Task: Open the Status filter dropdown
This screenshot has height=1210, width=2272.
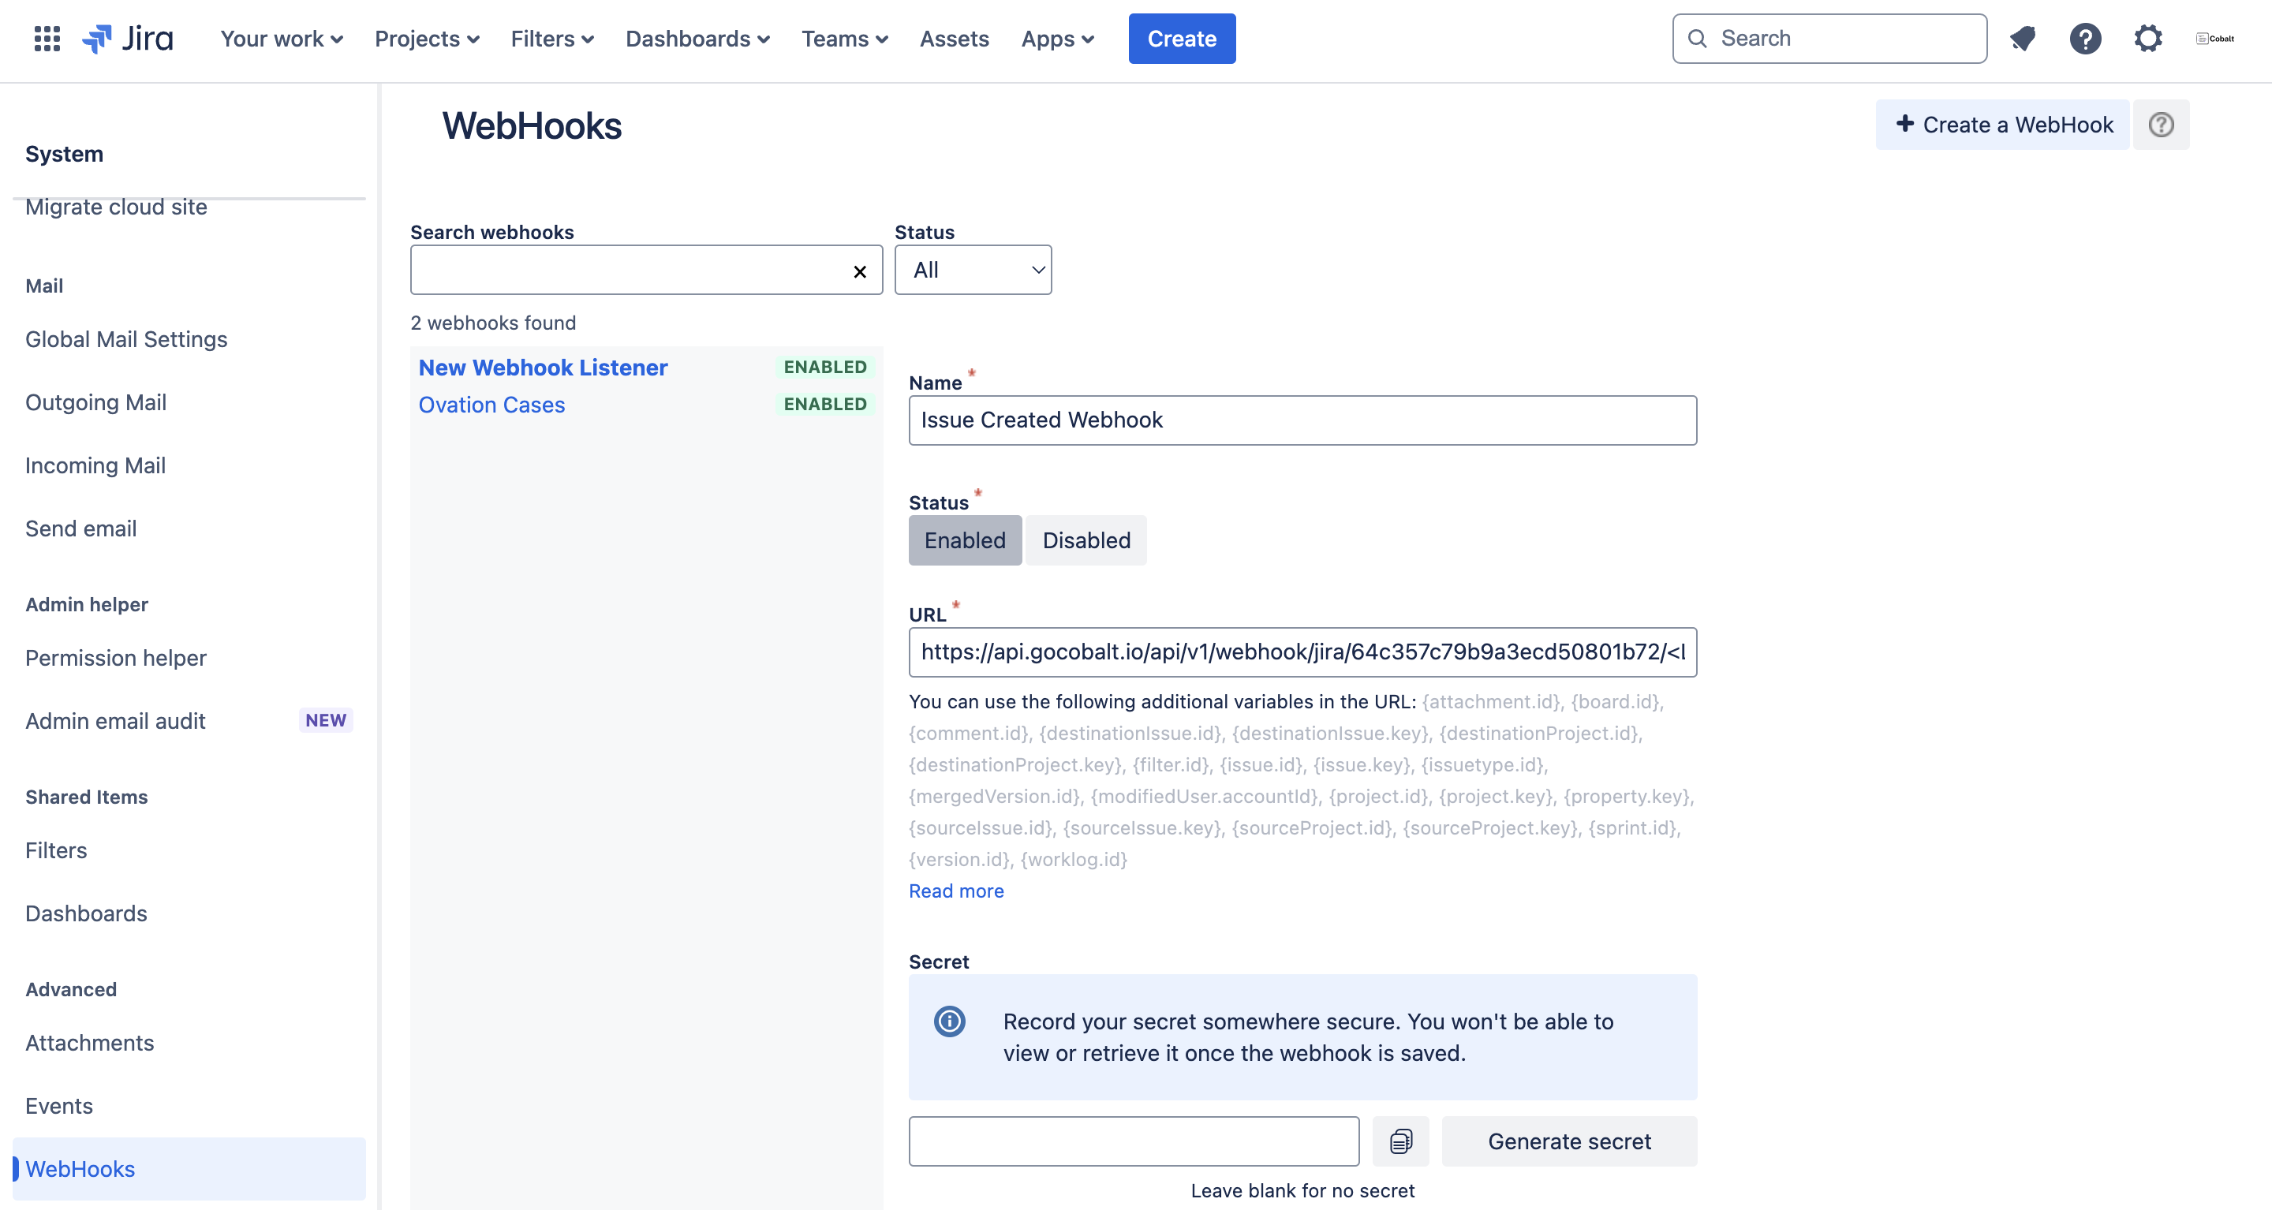Action: [973, 270]
